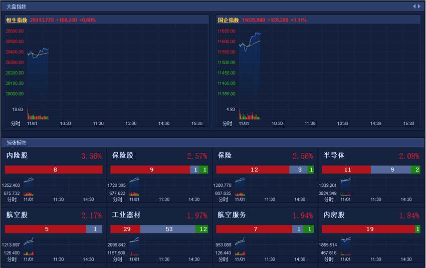Screen dimensions: 426x268
Task: Open the 半导体 sector name
Action: [x=334, y=155]
